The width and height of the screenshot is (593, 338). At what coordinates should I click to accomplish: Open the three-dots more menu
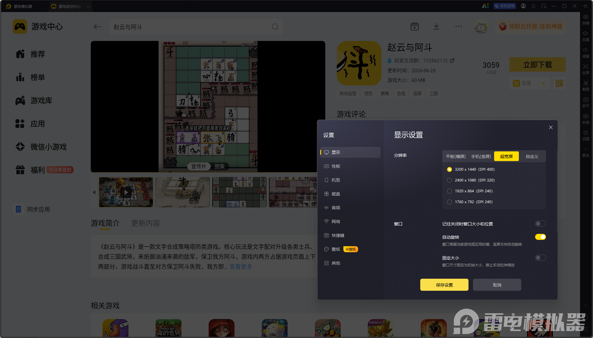tap(459, 26)
